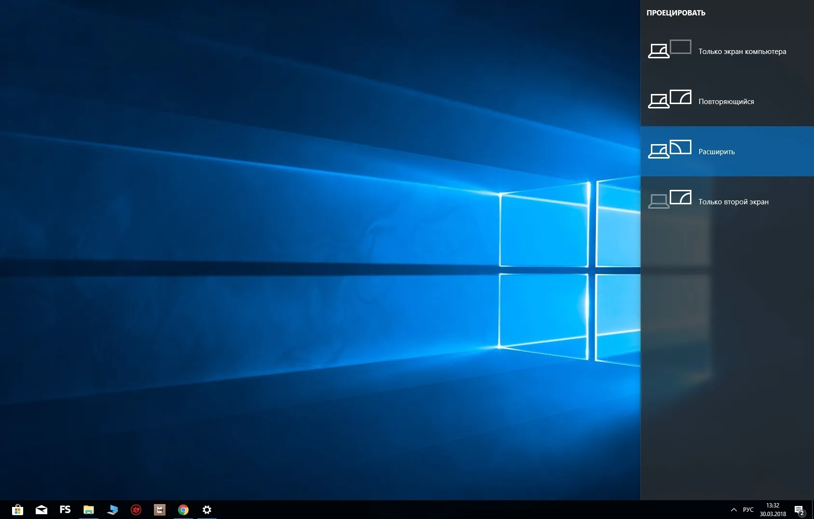
Task: Open Microsoft Store from the taskbar
Action: [18, 509]
